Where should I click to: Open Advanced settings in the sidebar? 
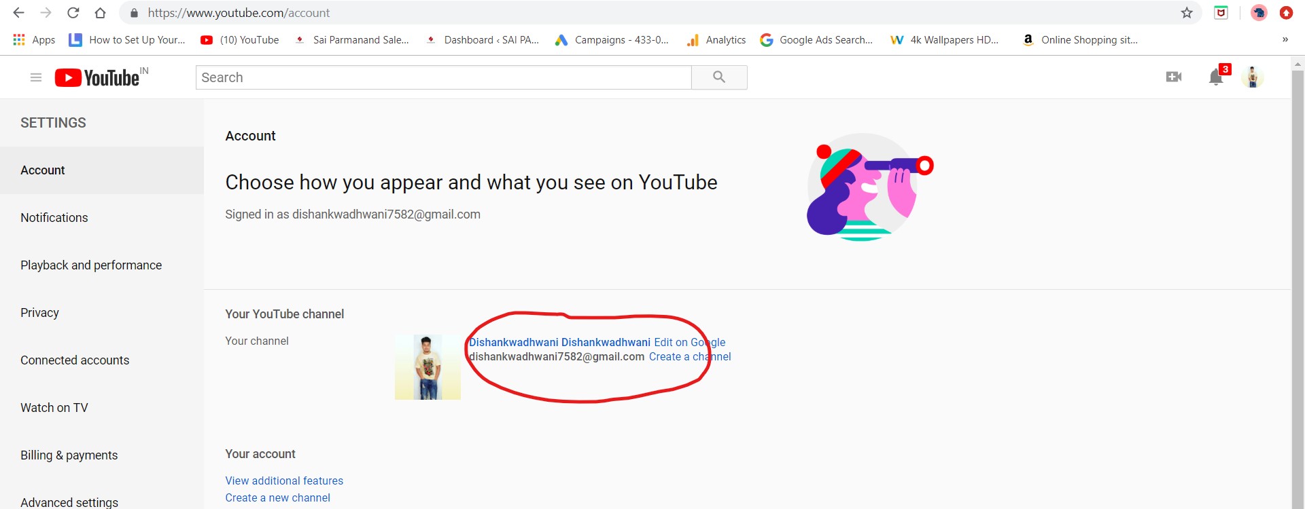[102, 501]
